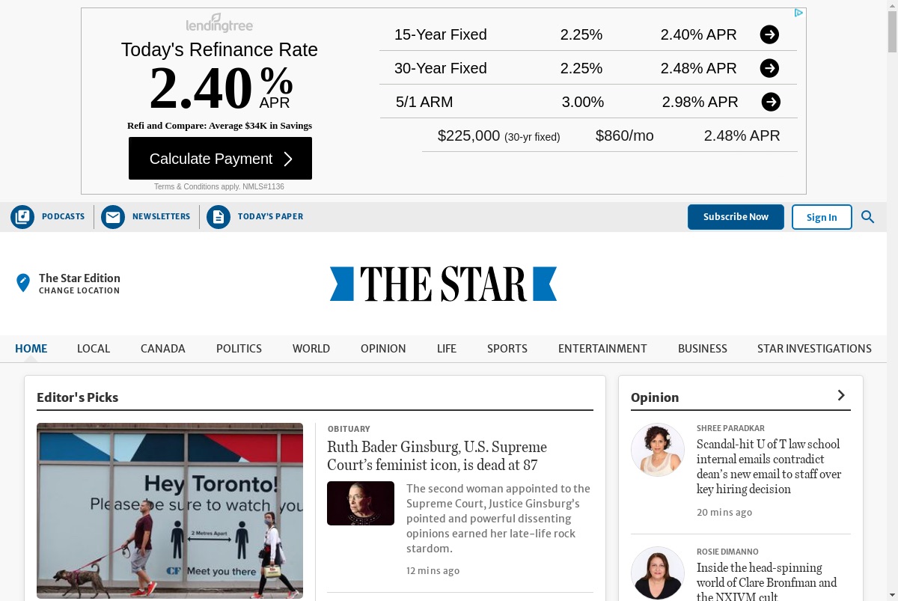
Task: Expand the Opinion section with the chevron
Action: click(x=841, y=395)
